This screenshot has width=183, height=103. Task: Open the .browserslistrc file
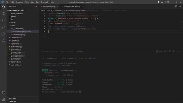point(17,37)
